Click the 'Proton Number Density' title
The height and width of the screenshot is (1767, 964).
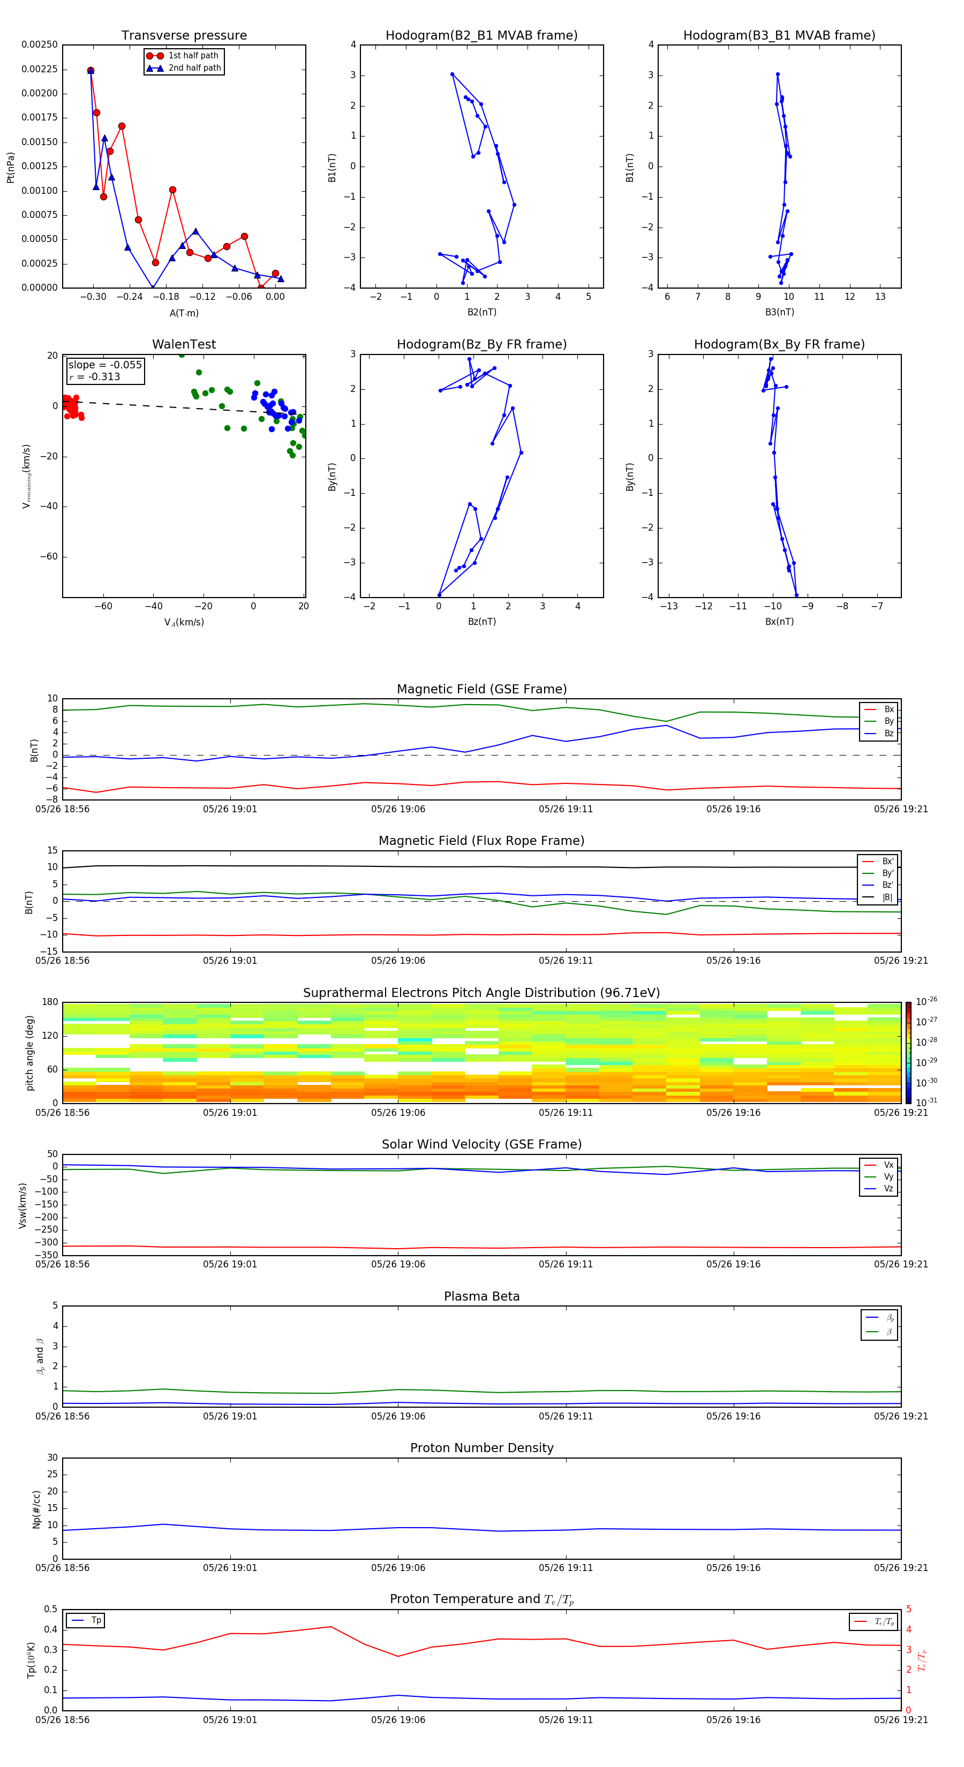(481, 1448)
